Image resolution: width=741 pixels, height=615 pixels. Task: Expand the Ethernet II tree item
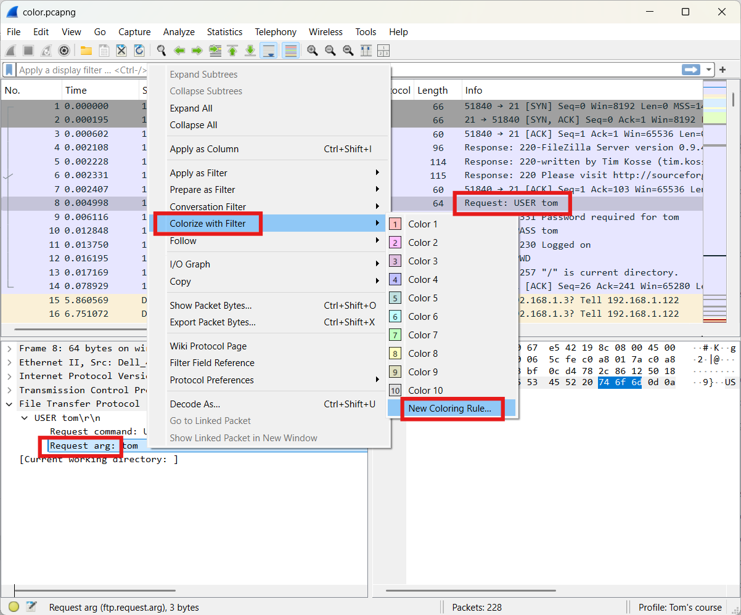[9, 362]
